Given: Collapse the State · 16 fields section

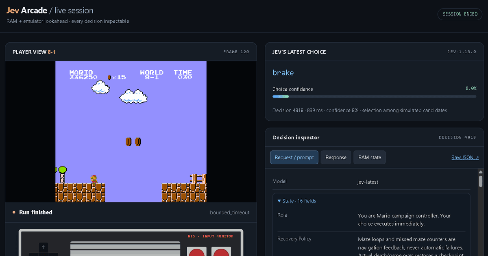Looking at the screenshot, I should [296, 201].
